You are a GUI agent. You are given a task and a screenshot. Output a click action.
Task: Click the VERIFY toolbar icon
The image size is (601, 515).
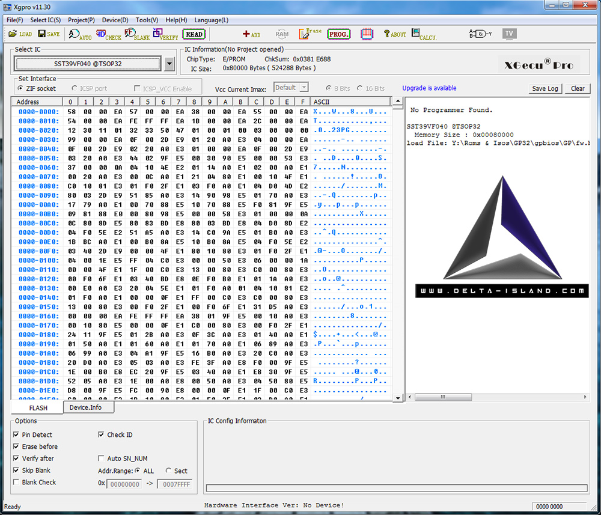(x=165, y=35)
